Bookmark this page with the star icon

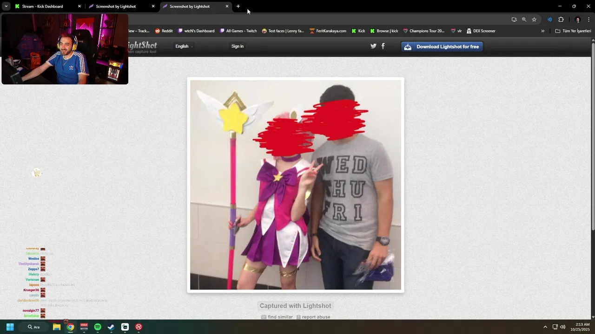pos(534,19)
